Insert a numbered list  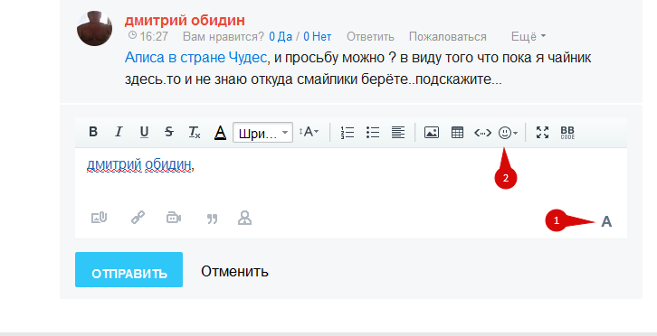pyautogui.click(x=348, y=133)
